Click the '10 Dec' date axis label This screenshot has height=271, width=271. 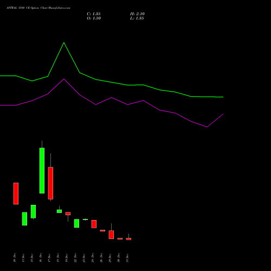15,258
